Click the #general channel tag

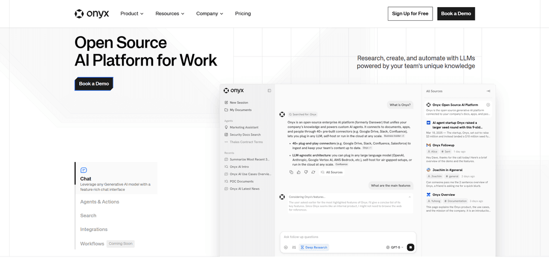[x=452, y=176]
